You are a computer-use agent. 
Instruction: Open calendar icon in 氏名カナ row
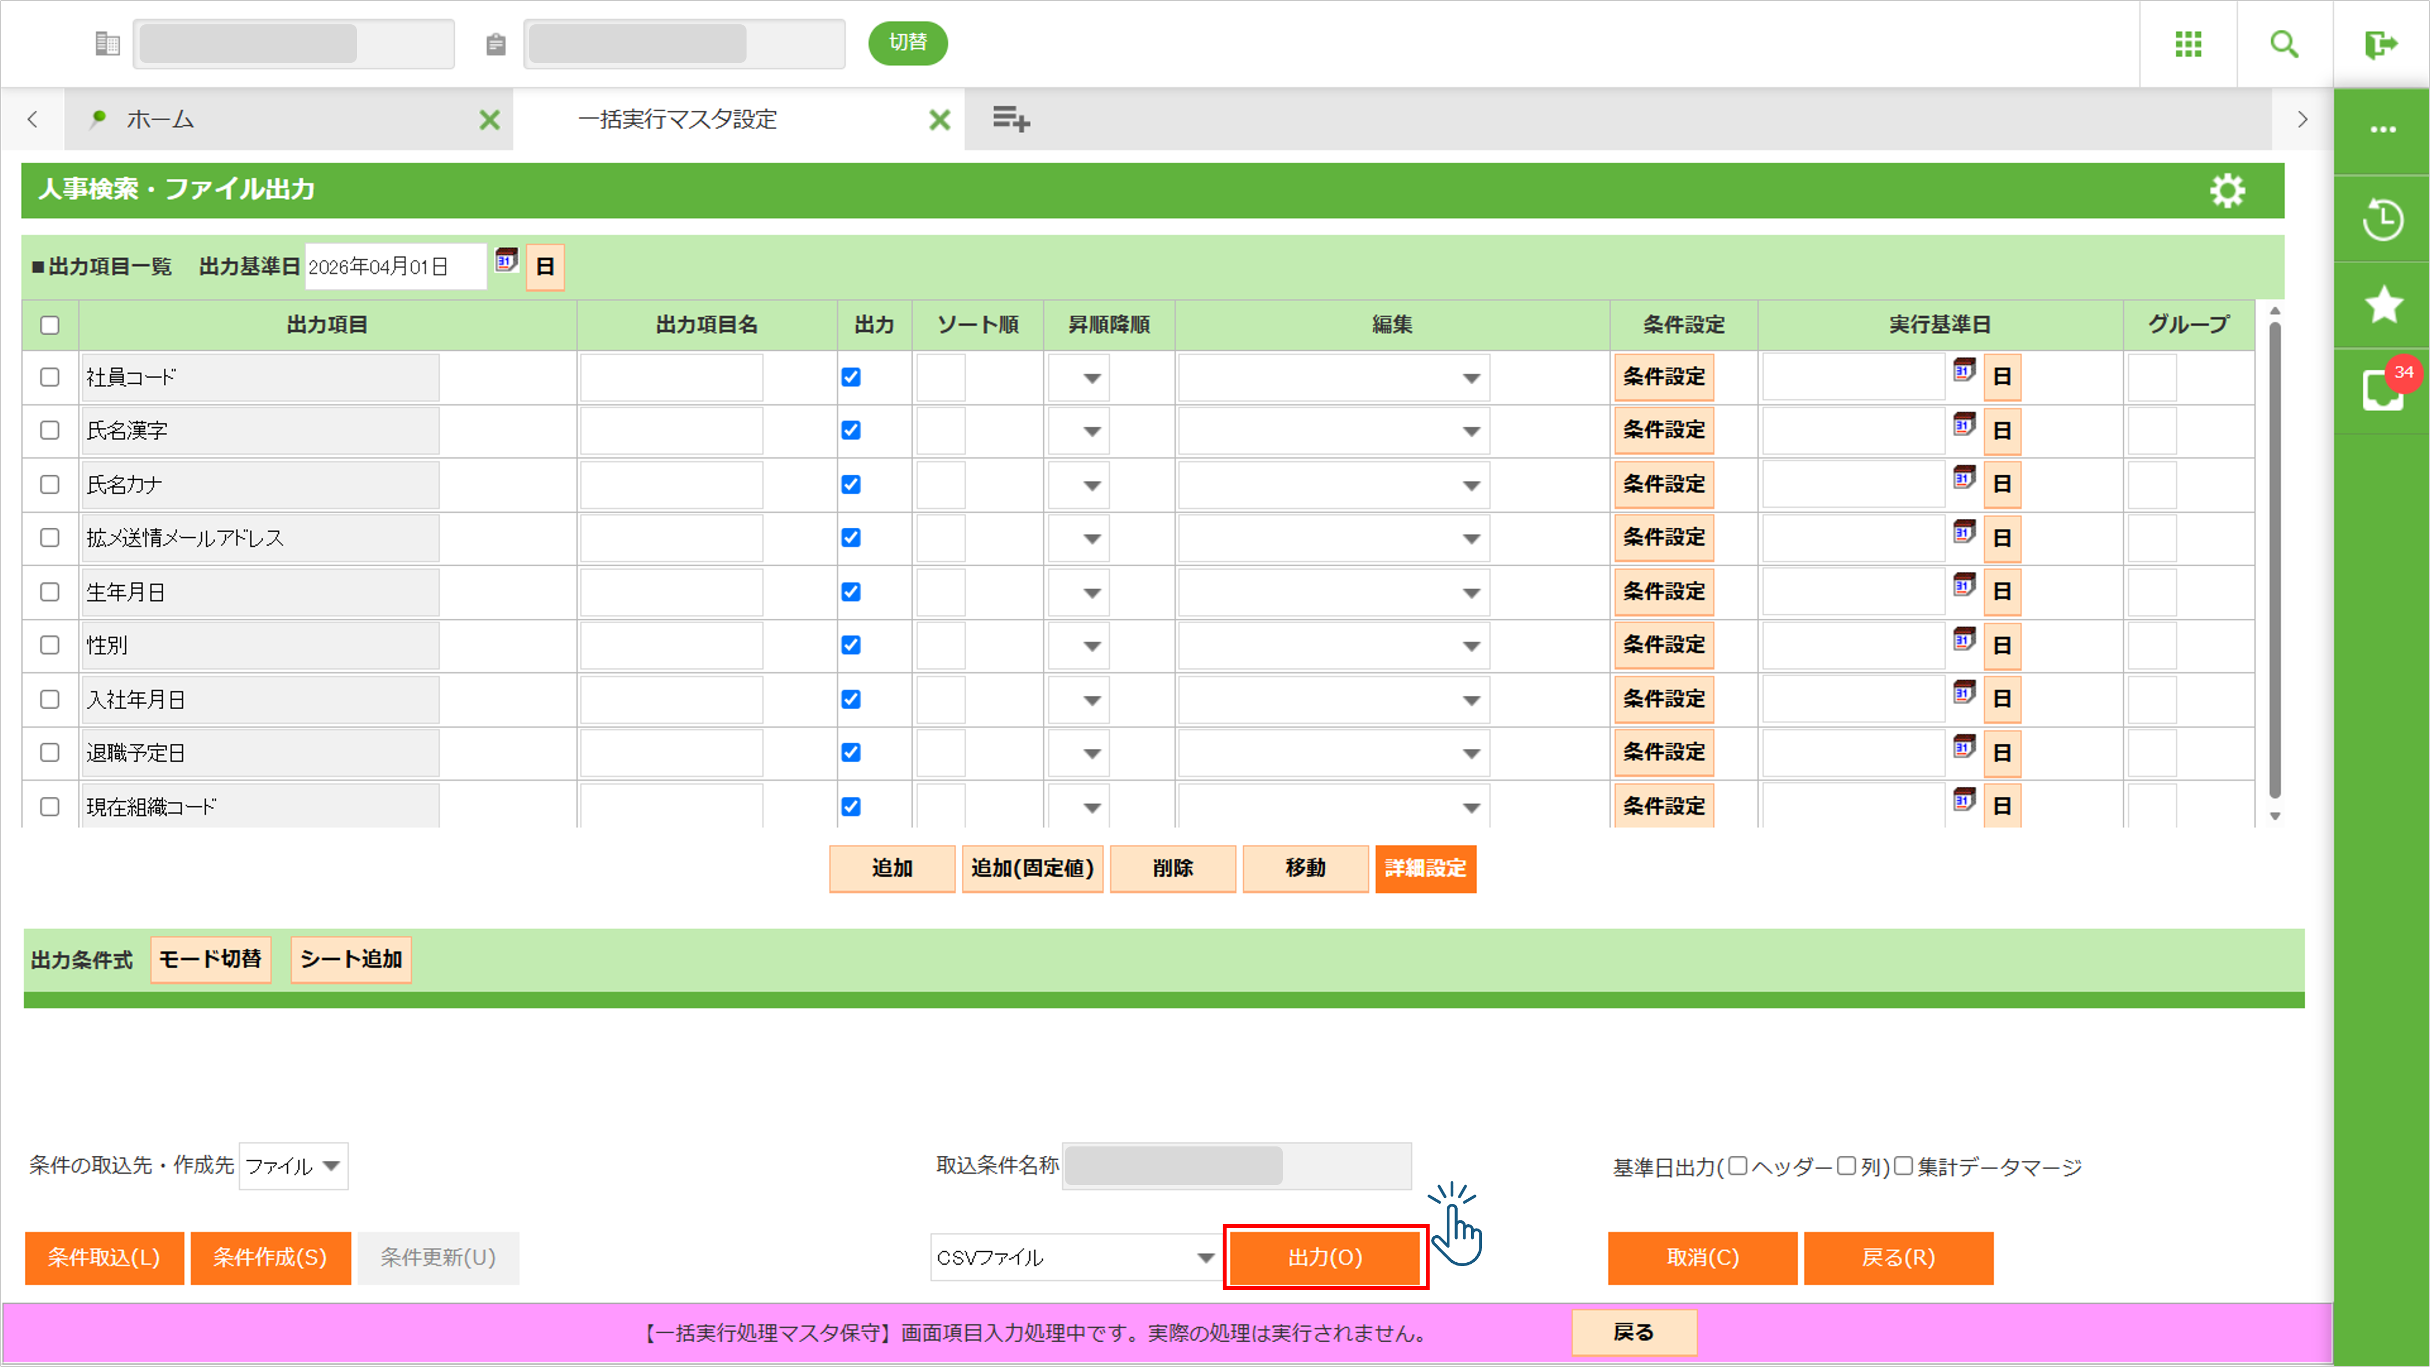coord(1964,477)
